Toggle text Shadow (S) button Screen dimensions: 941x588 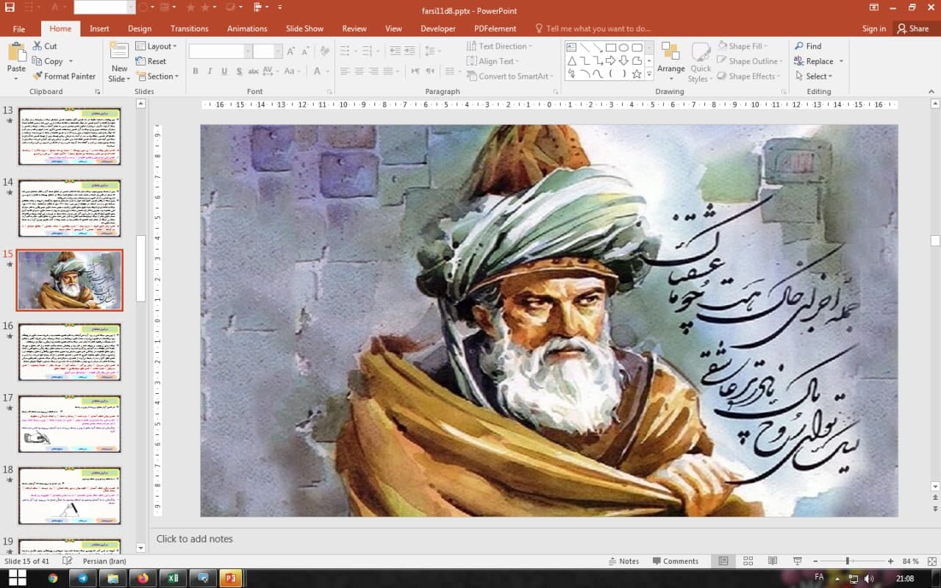(x=240, y=71)
